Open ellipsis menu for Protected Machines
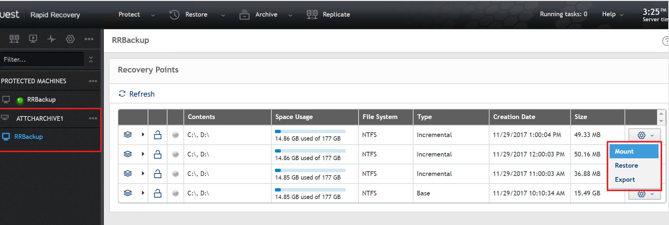Viewport: 669px width, 225px height. tap(93, 81)
